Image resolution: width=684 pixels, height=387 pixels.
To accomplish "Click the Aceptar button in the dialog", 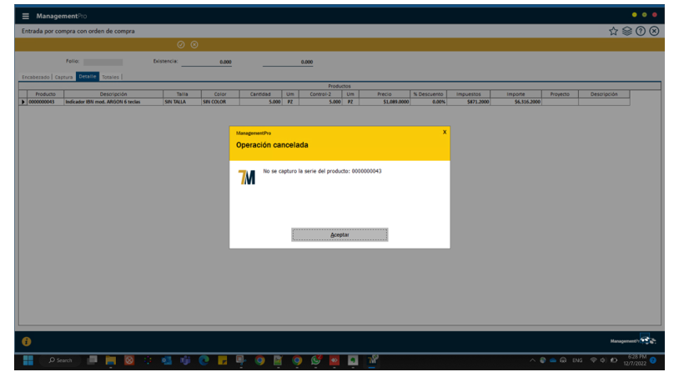I will point(339,235).
